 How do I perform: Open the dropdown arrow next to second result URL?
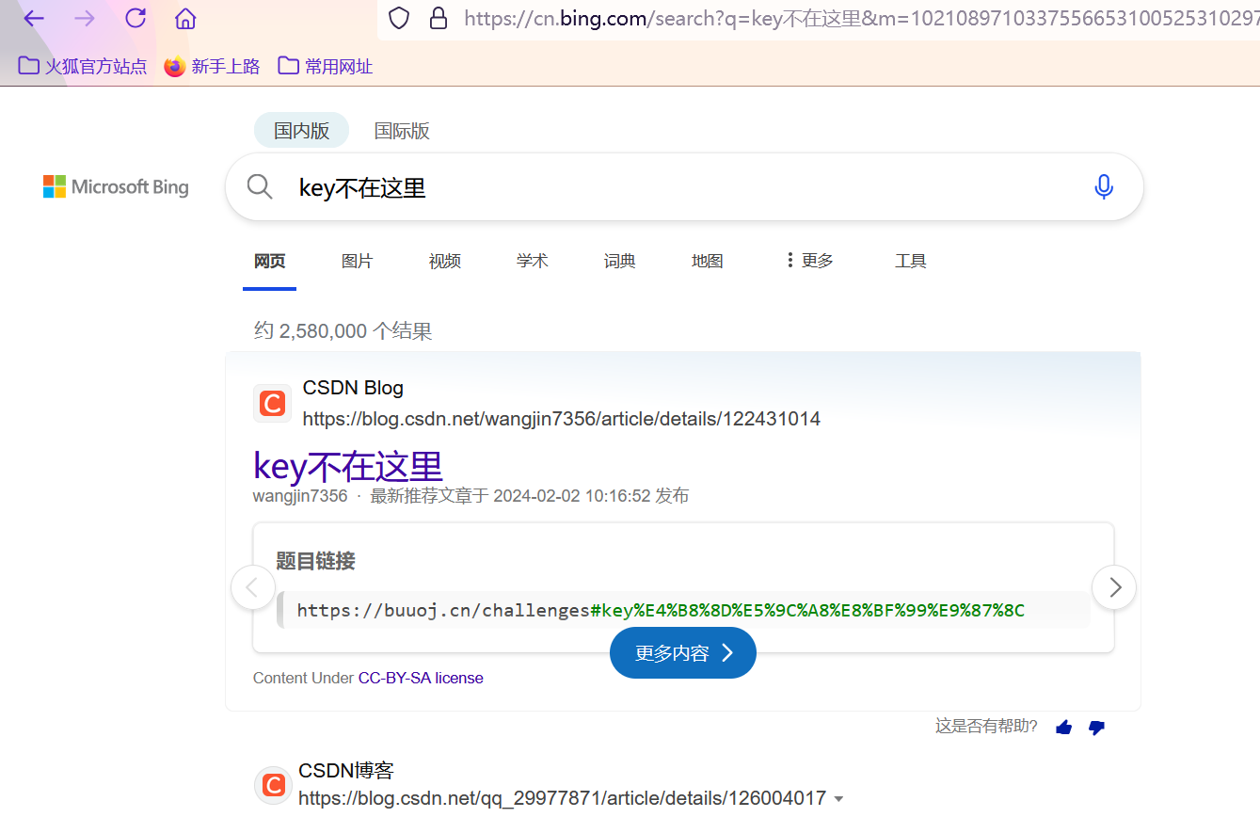pyautogui.click(x=838, y=797)
